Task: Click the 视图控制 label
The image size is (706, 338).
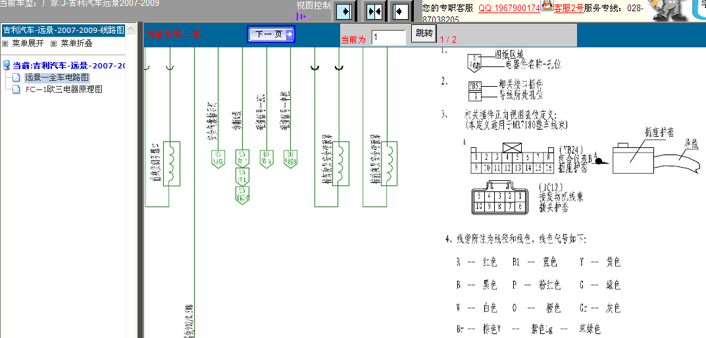Action: [313, 5]
